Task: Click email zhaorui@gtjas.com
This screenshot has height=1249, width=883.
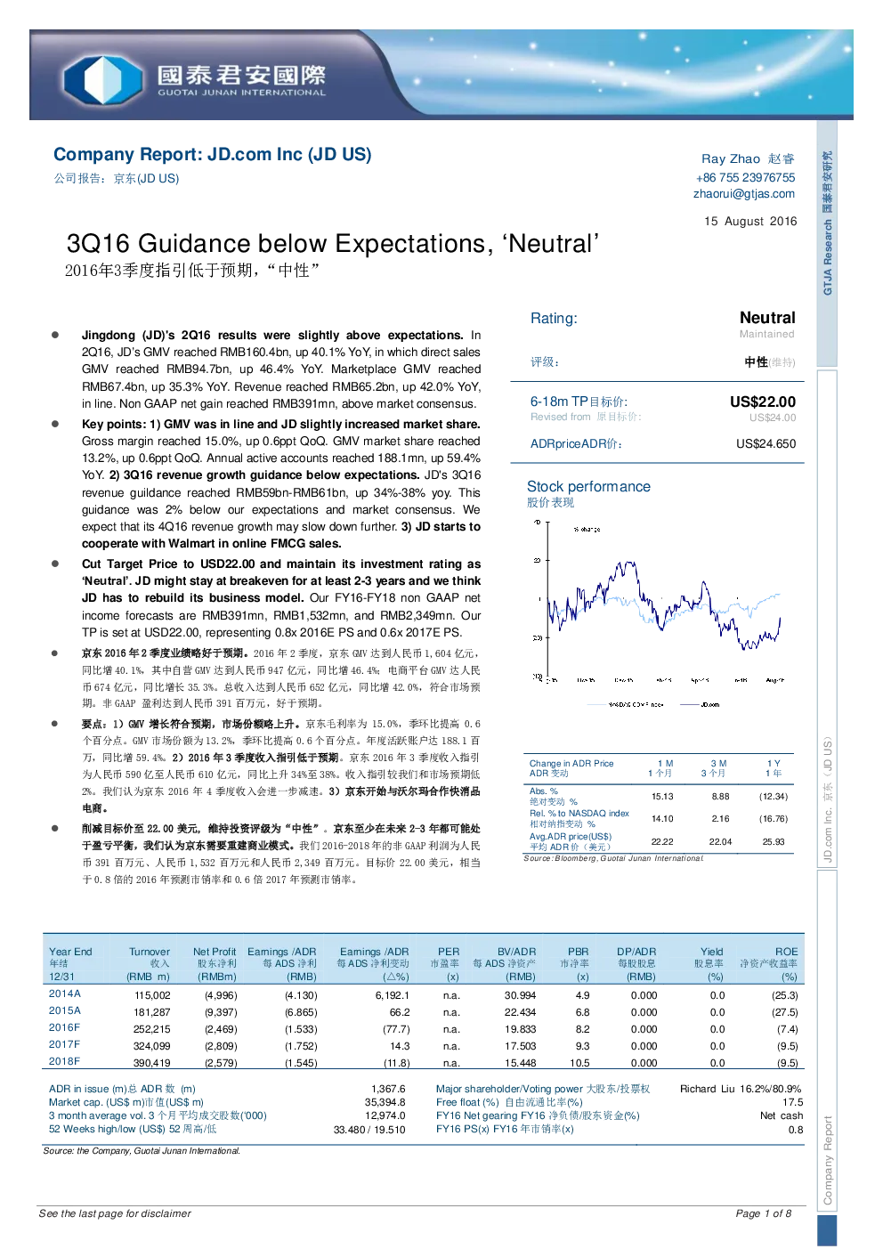Action: pos(744,193)
